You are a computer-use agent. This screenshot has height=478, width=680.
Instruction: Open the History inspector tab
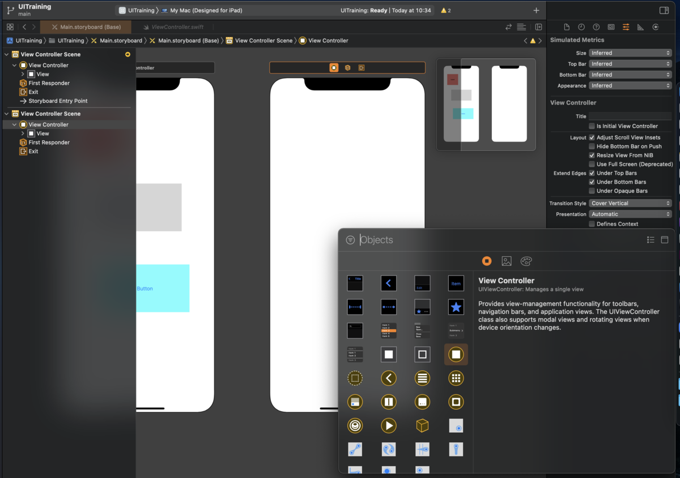pos(581,27)
